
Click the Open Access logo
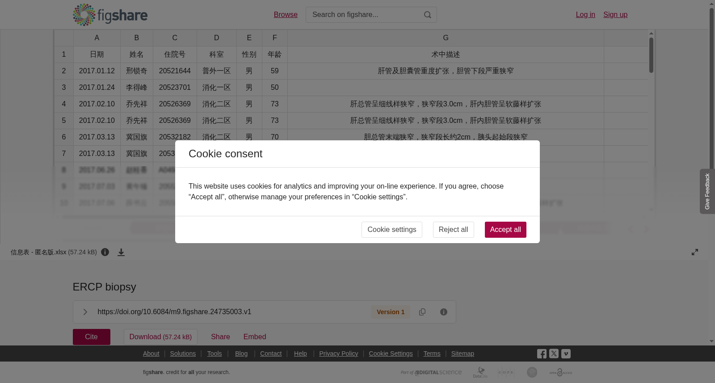click(561, 372)
